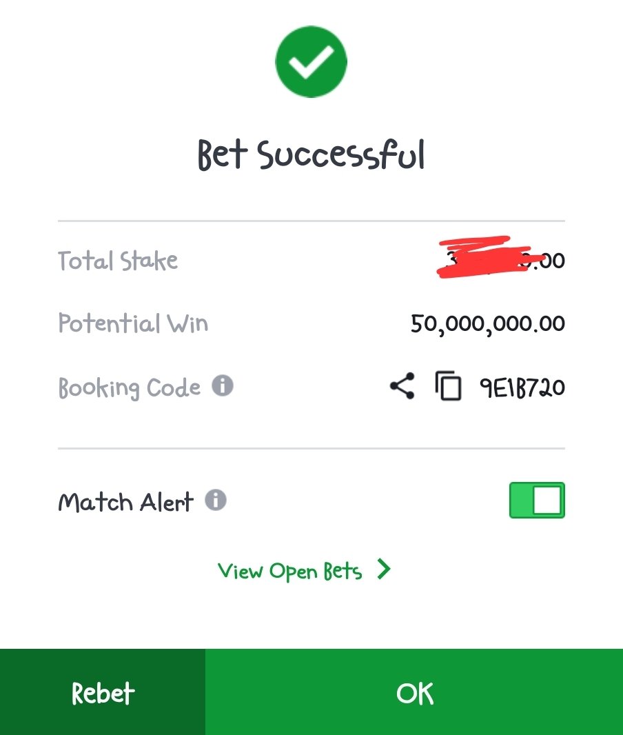Copy the booking code with the copy icon
Image resolution: width=623 pixels, height=735 pixels.
coord(448,386)
